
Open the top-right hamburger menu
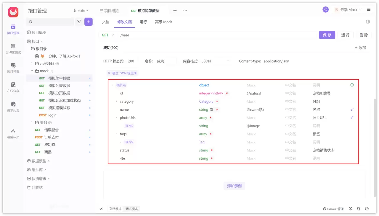pos(369,10)
